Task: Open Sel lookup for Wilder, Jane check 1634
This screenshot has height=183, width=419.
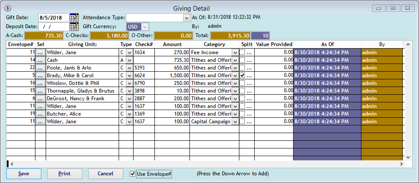Action: [41, 52]
